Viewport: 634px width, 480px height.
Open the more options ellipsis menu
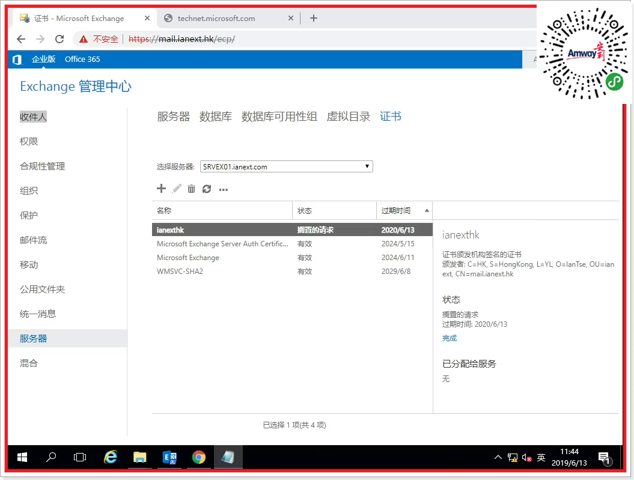[223, 189]
